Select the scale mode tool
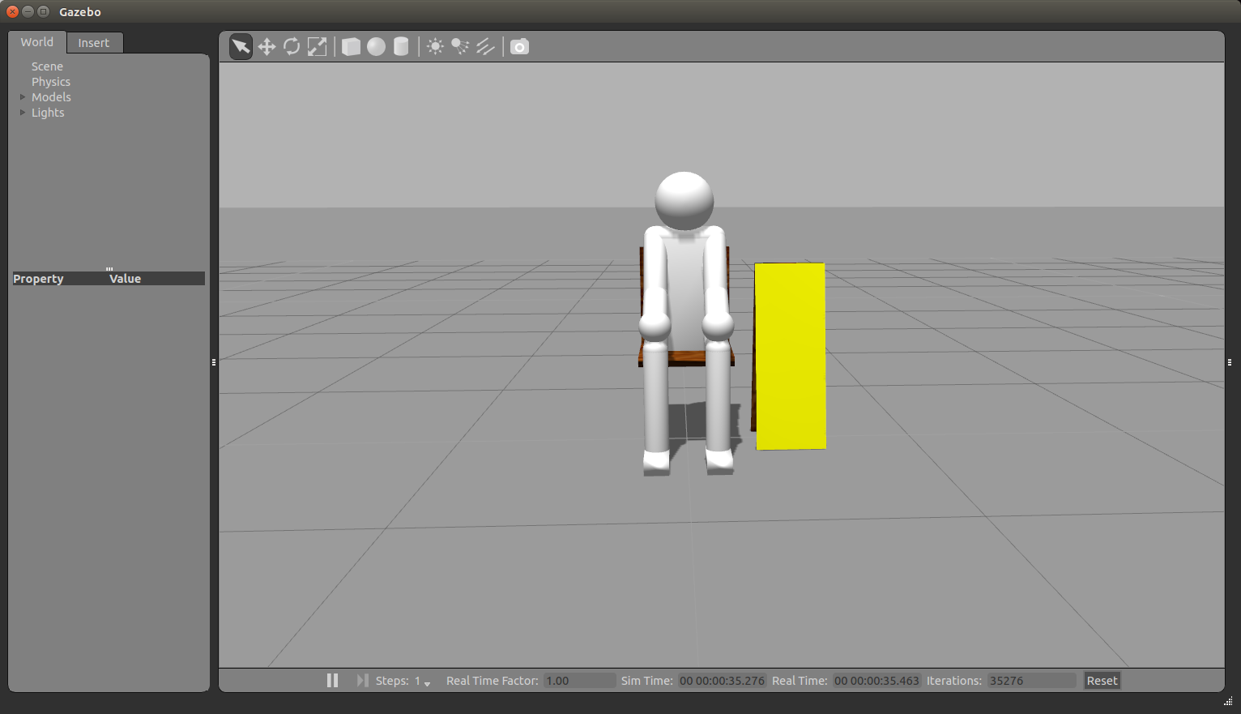 pos(318,47)
